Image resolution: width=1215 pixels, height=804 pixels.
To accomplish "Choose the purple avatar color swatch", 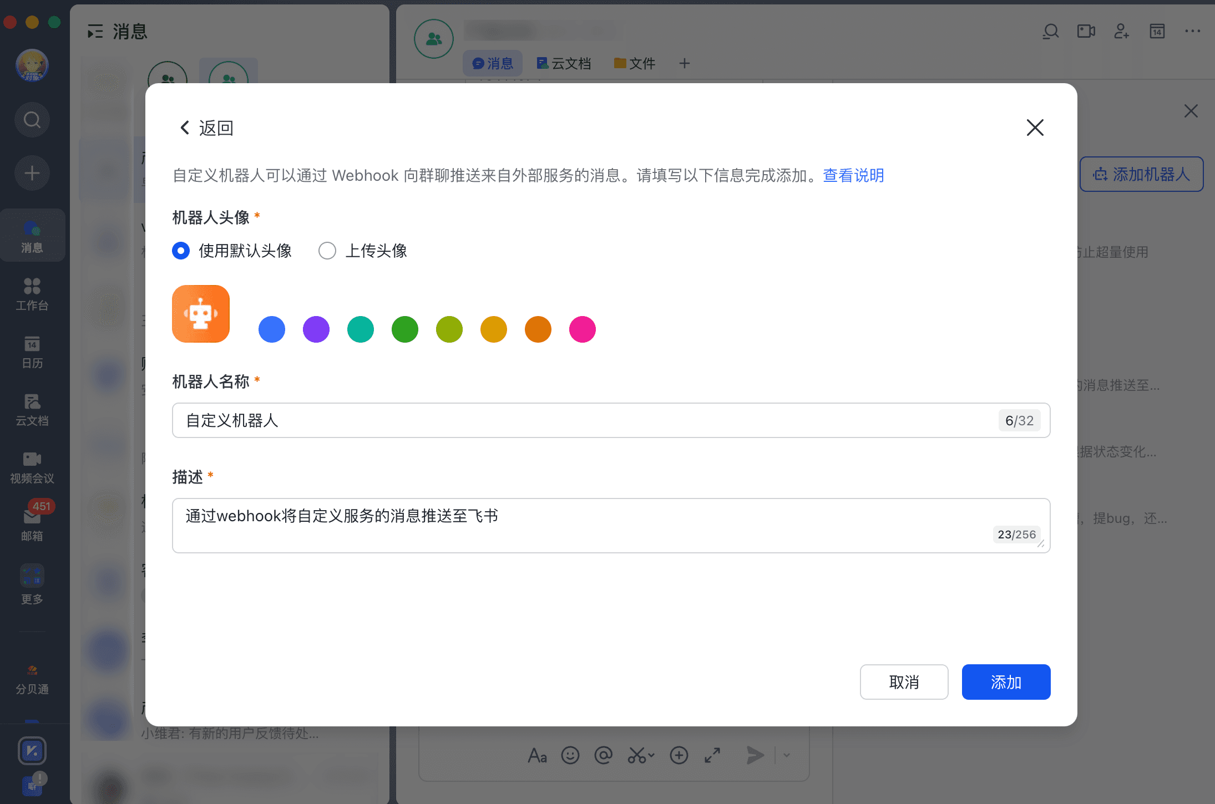I will coord(316,329).
